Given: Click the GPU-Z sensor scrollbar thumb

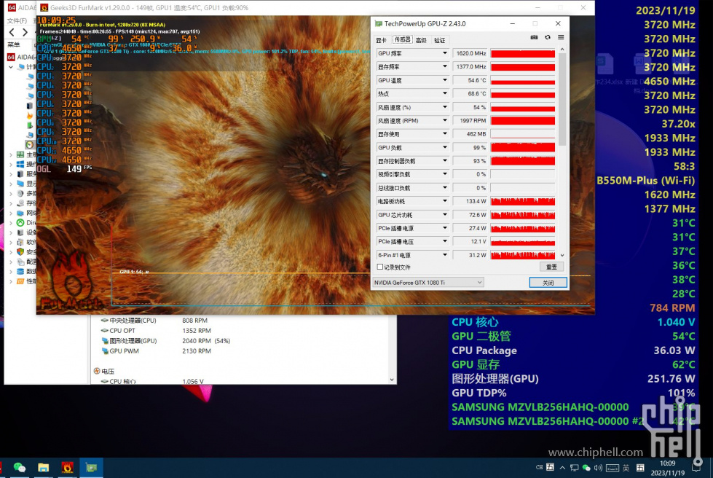Looking at the screenshot, I should pyautogui.click(x=562, y=99).
